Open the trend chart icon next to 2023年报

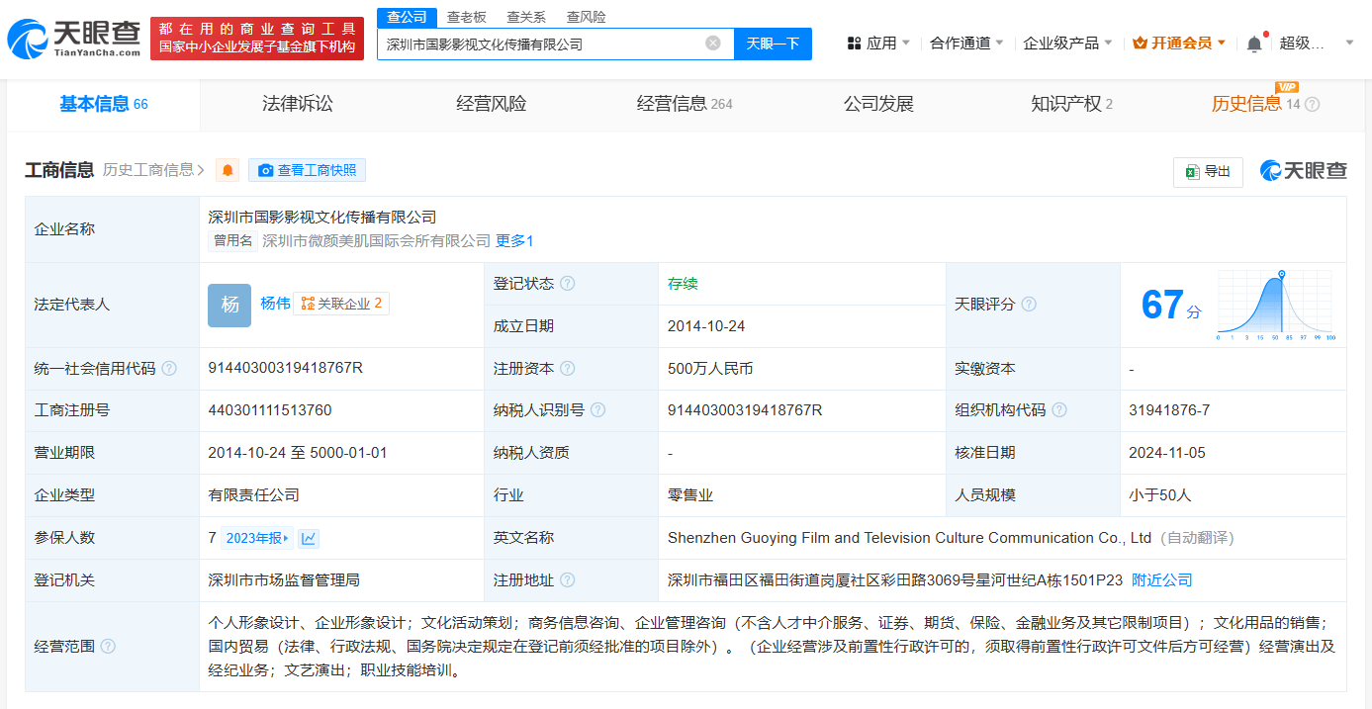309,539
